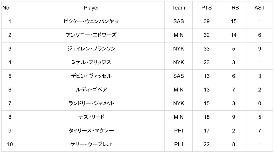The image size is (274, 154).
Task: Select the ジェイレン・ブランソン player cell
Action: click(91, 49)
